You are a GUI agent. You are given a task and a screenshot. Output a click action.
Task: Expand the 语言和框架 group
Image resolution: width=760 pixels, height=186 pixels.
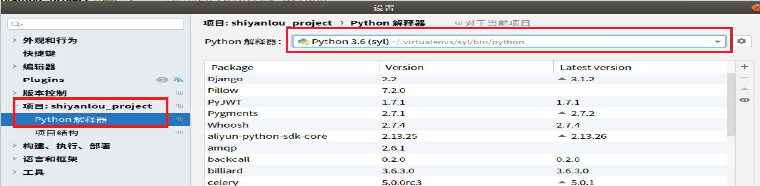[x=15, y=159]
